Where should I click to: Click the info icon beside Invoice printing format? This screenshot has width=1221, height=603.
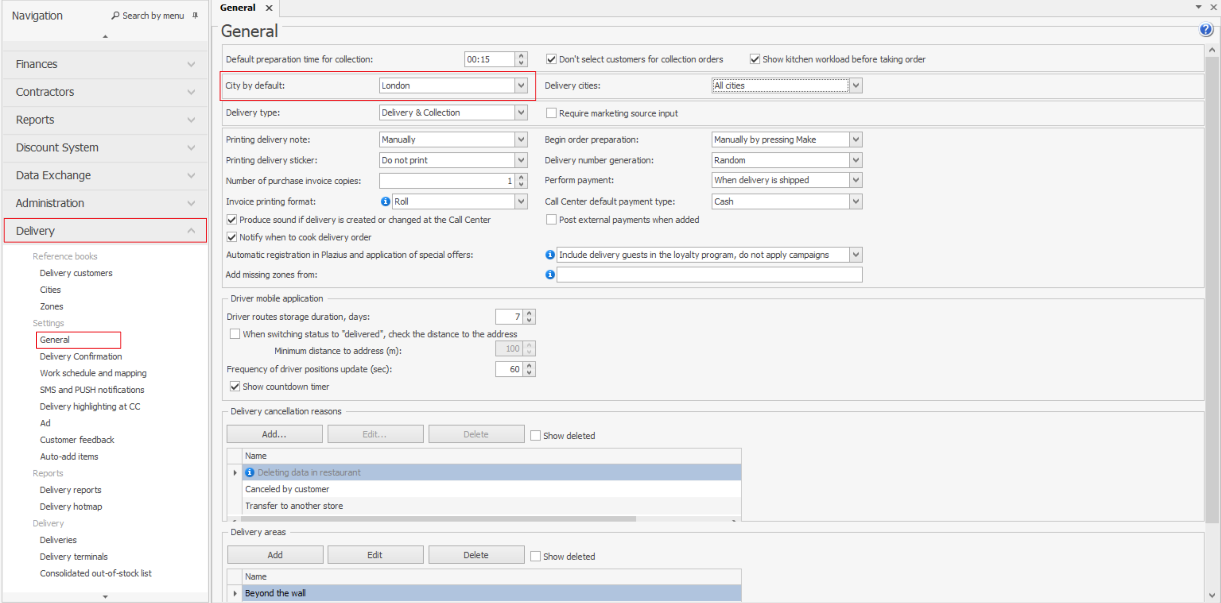click(x=385, y=201)
